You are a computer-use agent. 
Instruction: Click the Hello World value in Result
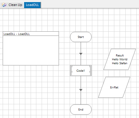120,59
